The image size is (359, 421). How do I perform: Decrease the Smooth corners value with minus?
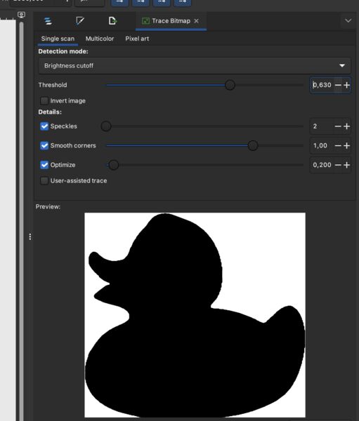point(338,145)
